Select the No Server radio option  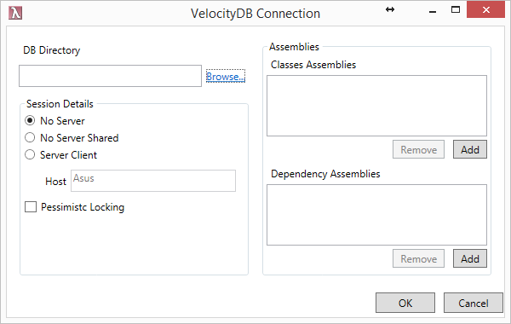pos(30,121)
